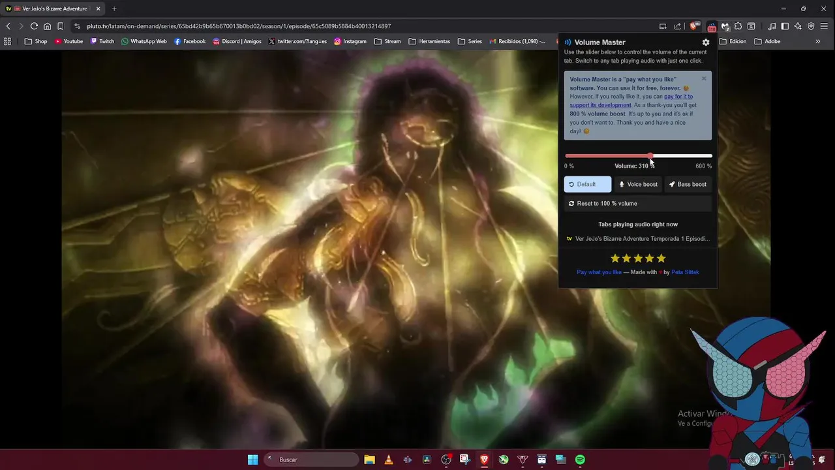The image size is (835, 470).
Task: Open the WhatsApp Web bookmark
Action: (144, 41)
